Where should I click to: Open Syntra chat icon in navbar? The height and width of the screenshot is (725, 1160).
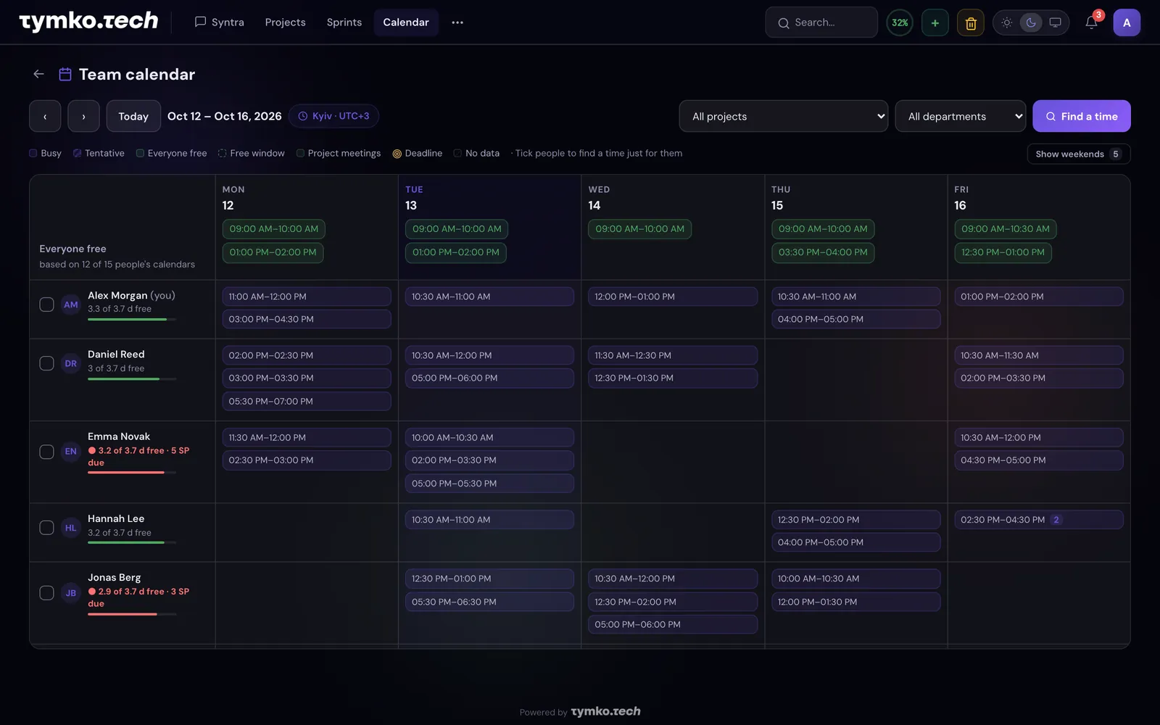[200, 22]
